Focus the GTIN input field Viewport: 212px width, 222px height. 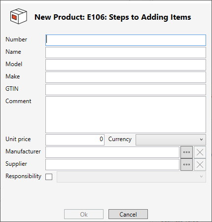point(126,89)
